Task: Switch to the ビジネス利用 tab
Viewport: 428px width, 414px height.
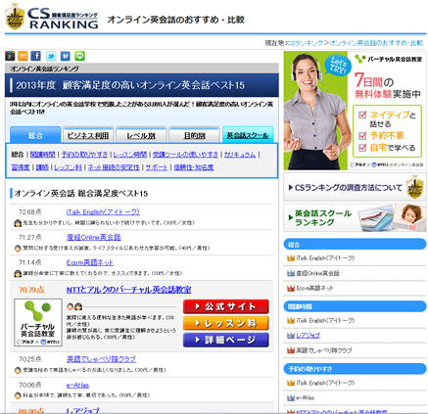Action: point(88,135)
